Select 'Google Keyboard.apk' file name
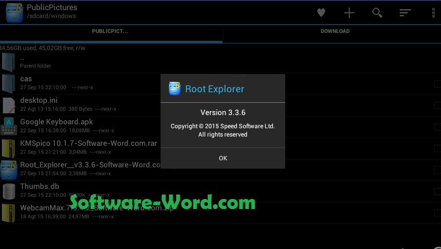Image resolution: width=441 pixels, height=249 pixels. [x=57, y=122]
